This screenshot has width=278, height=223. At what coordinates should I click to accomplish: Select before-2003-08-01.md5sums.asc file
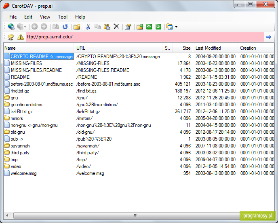tap(42, 84)
